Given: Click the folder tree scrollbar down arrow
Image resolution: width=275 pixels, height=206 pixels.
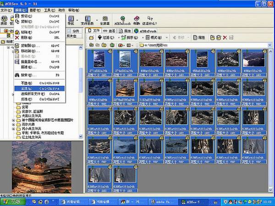Looking at the screenshot, I should (81, 136).
